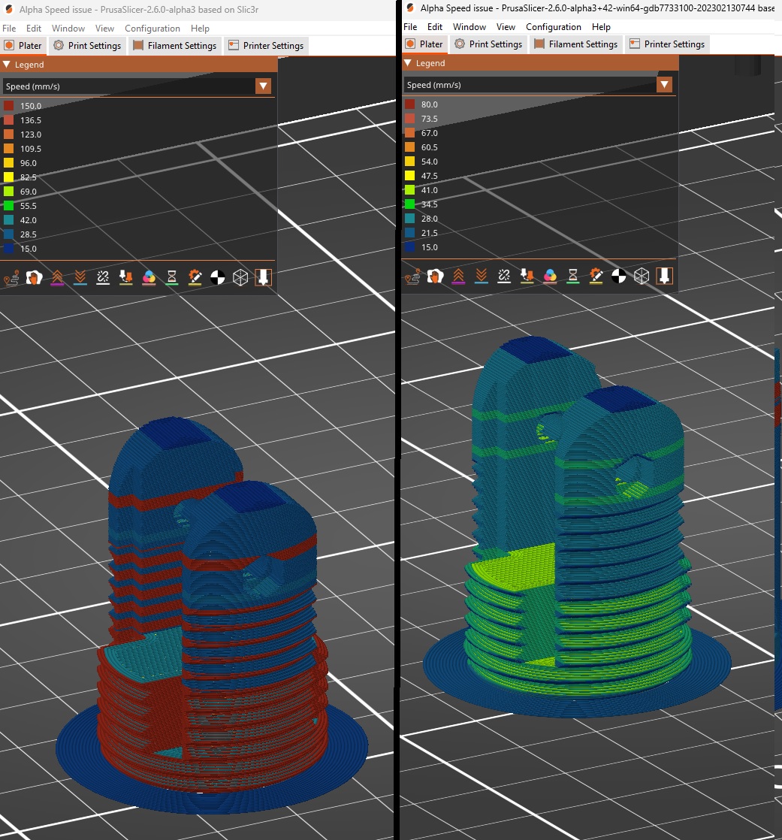Viewport: 782px width, 840px height.
Task: Switch to Filament Settings tab in left window
Action: [174, 46]
